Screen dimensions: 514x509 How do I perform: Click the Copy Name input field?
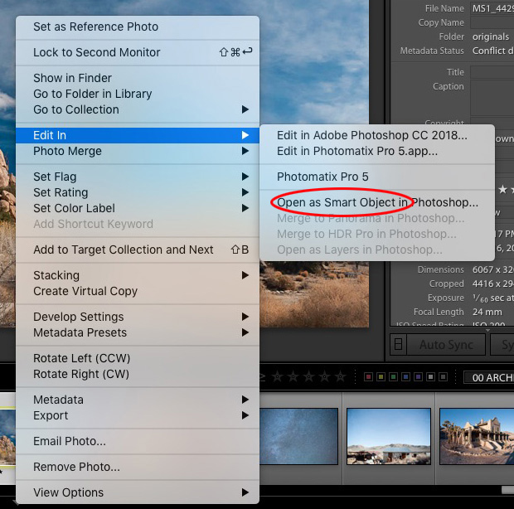pos(492,22)
